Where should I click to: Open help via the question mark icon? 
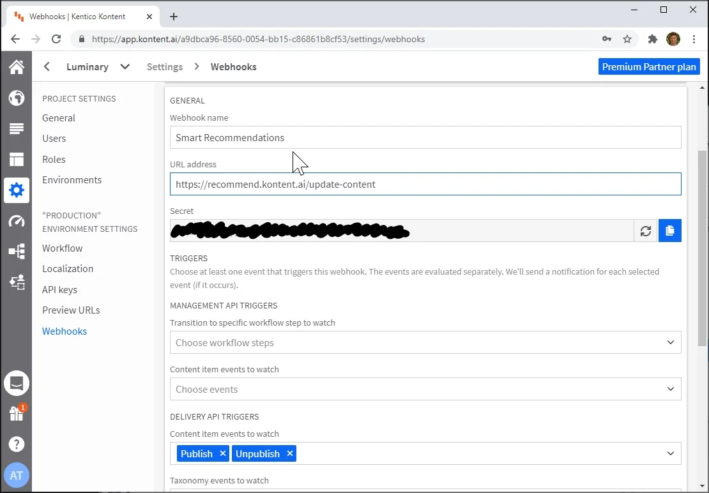[16, 444]
